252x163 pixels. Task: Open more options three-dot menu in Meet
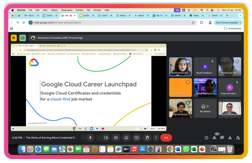click(156, 138)
